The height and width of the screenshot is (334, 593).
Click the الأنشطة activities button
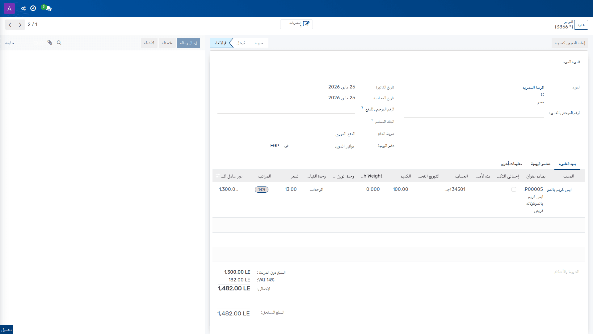[149, 43]
